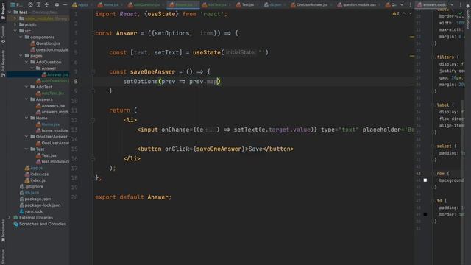Open Home.jsx in the project tree
The height and width of the screenshot is (265, 471).
[x=48, y=124]
